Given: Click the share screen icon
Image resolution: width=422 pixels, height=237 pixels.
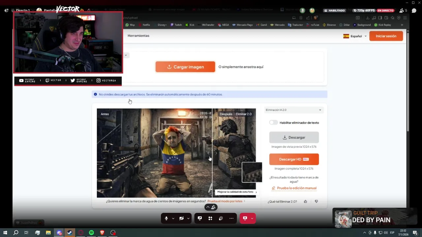Looking at the screenshot, I should (x=200, y=218).
